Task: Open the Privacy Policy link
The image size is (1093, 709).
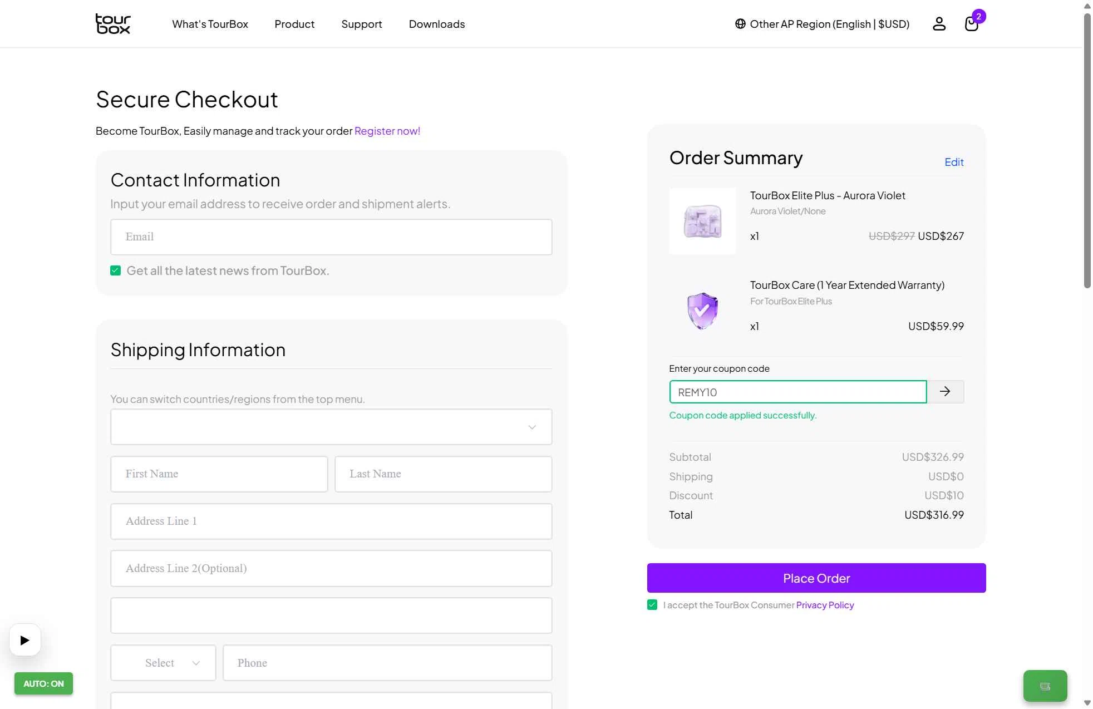Action: (825, 605)
